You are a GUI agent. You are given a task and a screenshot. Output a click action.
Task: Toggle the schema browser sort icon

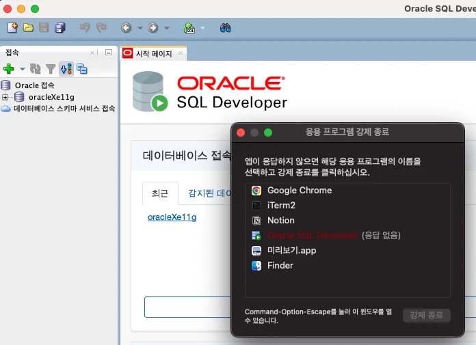pyautogui.click(x=66, y=69)
